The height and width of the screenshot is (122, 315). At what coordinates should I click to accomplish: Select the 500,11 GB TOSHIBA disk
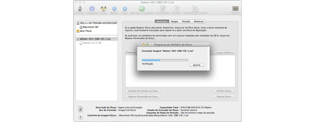(97, 23)
